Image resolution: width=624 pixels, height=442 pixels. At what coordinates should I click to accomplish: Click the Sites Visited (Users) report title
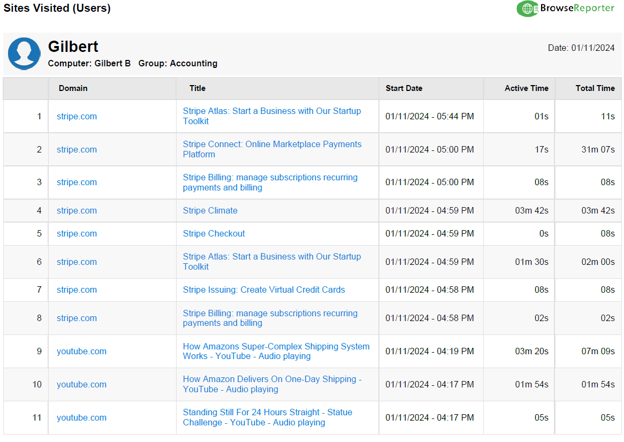57,8
